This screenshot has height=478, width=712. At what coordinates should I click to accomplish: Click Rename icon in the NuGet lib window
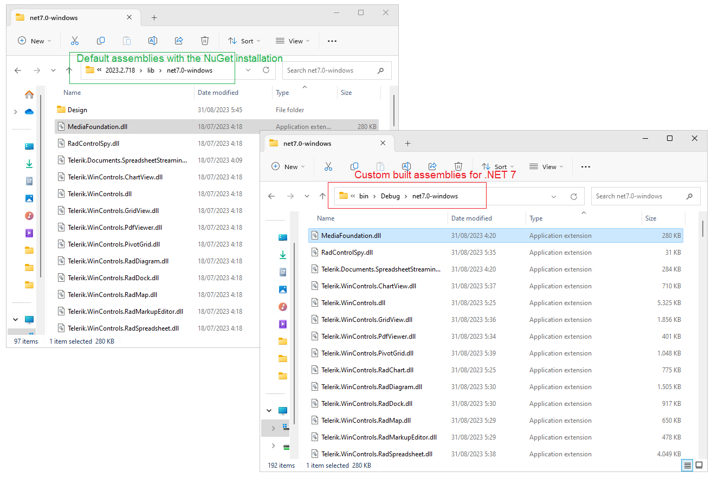(153, 41)
